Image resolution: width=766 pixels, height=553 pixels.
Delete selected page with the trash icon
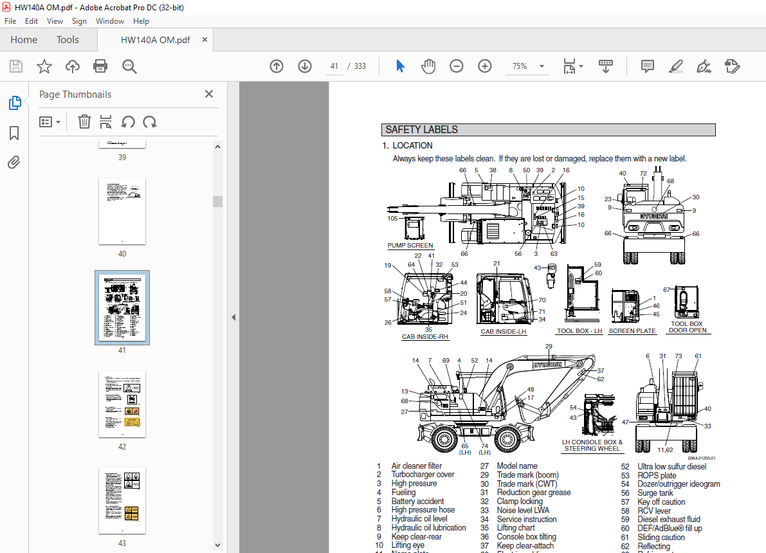pyautogui.click(x=84, y=122)
